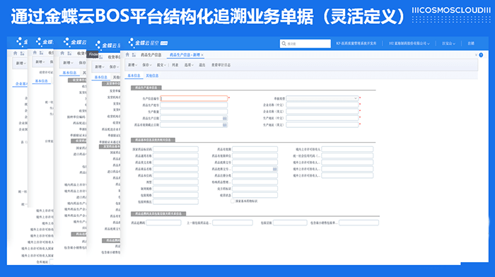Switch to the 药品生产信息 tab
The height and width of the screenshot is (277, 495).
pos(151,55)
